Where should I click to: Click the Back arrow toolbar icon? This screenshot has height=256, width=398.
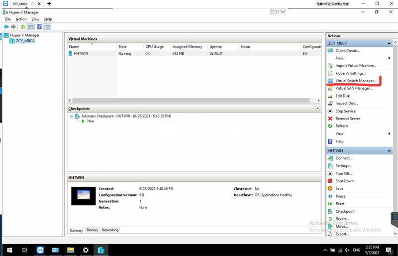coord(6,27)
